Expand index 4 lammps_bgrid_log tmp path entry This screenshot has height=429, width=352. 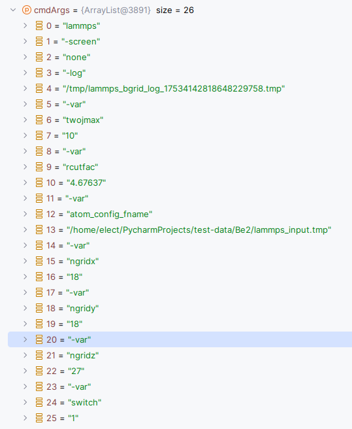25,88
